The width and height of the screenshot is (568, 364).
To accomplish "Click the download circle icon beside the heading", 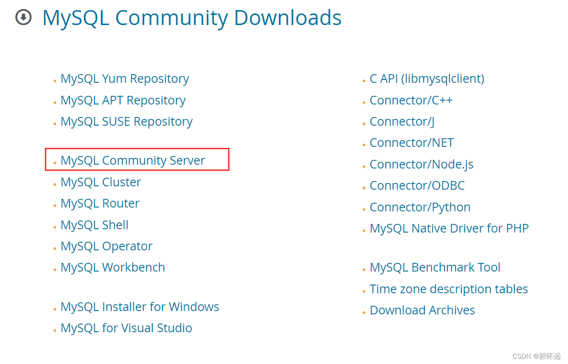I will (24, 17).
